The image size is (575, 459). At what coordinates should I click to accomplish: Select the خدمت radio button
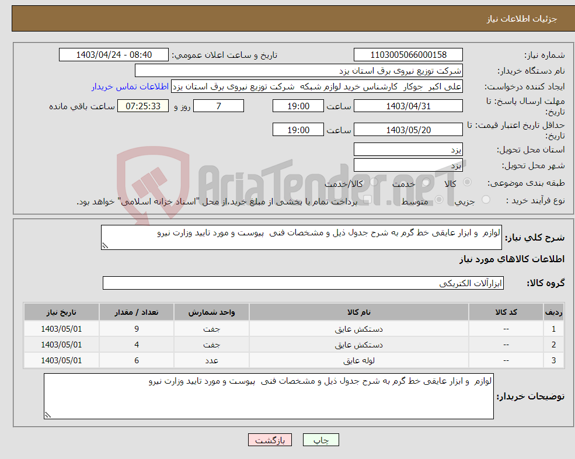(x=426, y=182)
